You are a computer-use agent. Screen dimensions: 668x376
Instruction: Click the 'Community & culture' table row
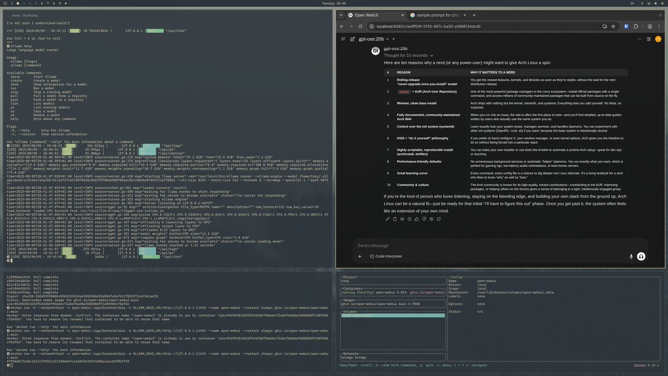505,186
